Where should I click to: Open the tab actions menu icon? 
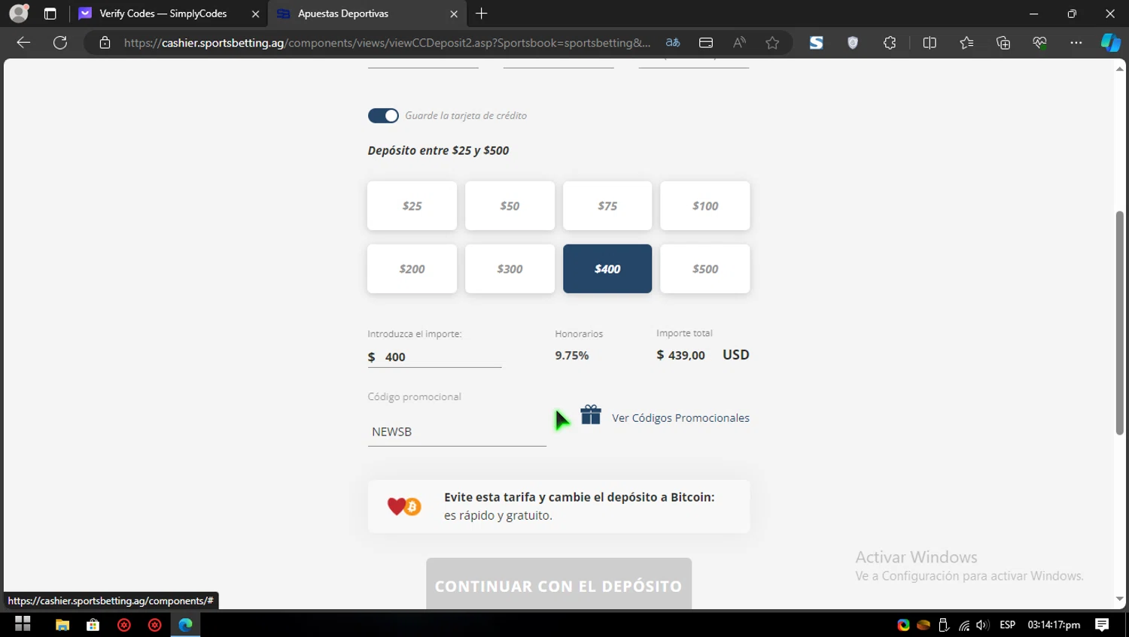50,14
